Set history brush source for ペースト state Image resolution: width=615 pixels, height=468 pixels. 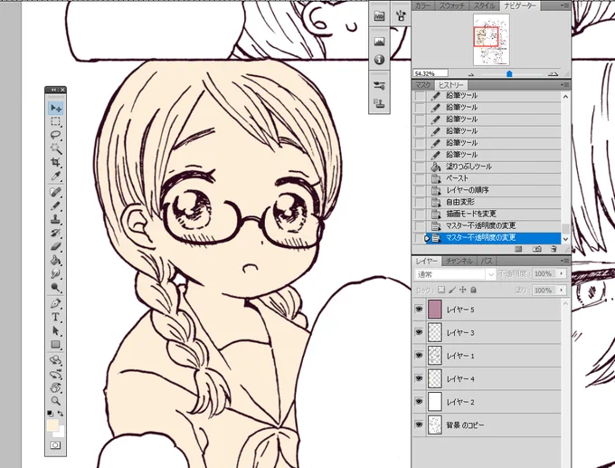coord(420,178)
